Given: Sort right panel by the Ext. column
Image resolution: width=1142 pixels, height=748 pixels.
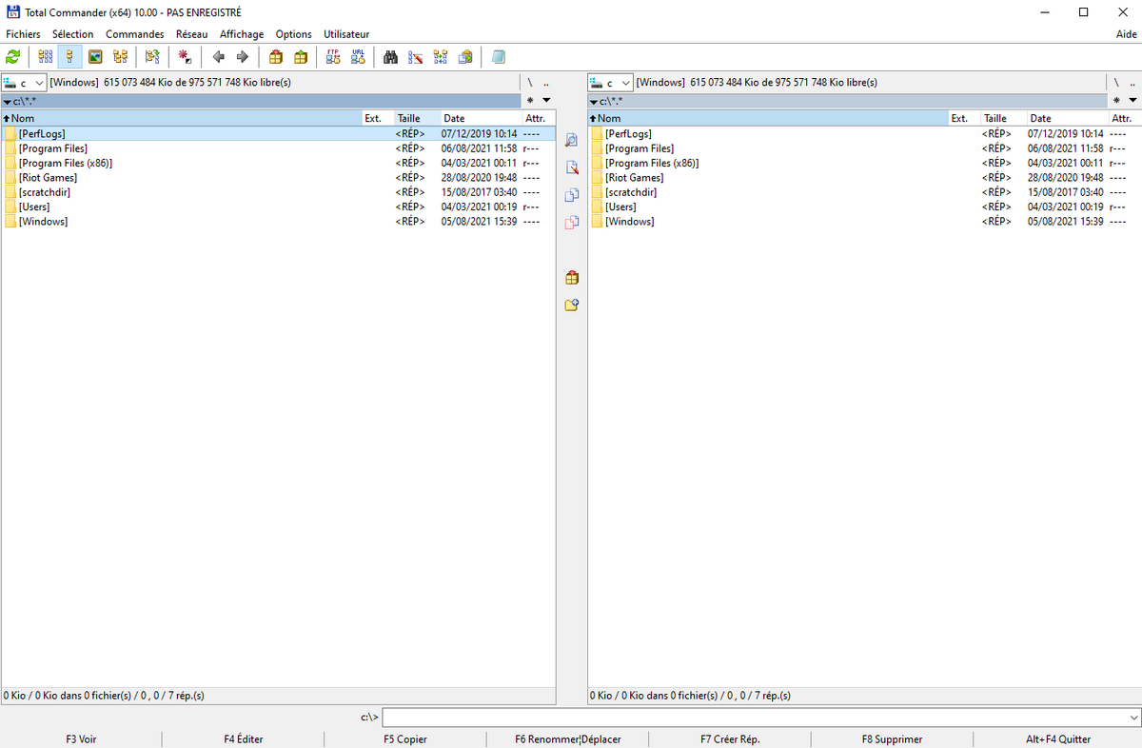Looking at the screenshot, I should pyautogui.click(x=964, y=118).
